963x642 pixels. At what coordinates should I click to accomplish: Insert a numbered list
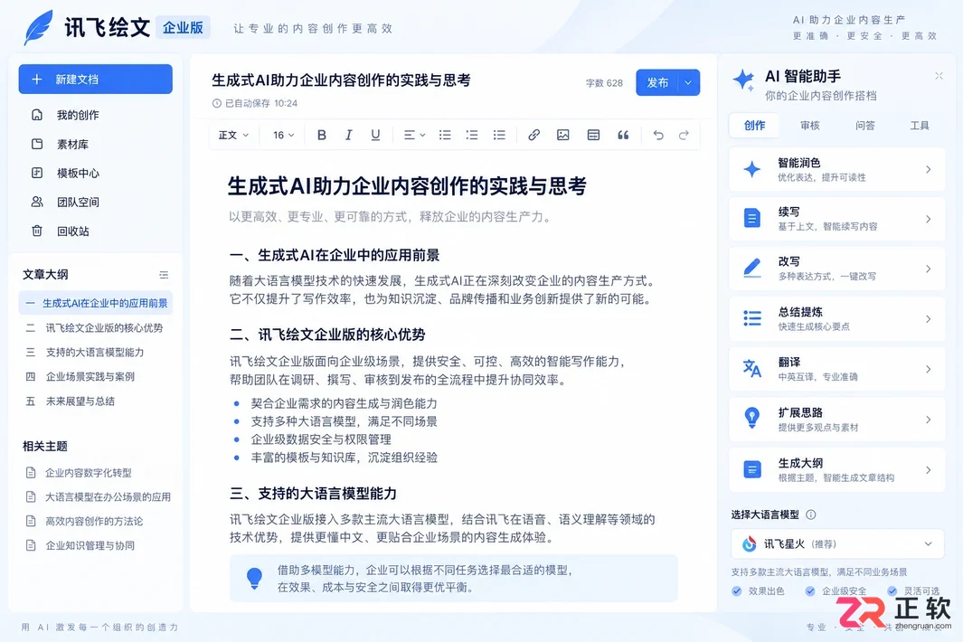[472, 135]
